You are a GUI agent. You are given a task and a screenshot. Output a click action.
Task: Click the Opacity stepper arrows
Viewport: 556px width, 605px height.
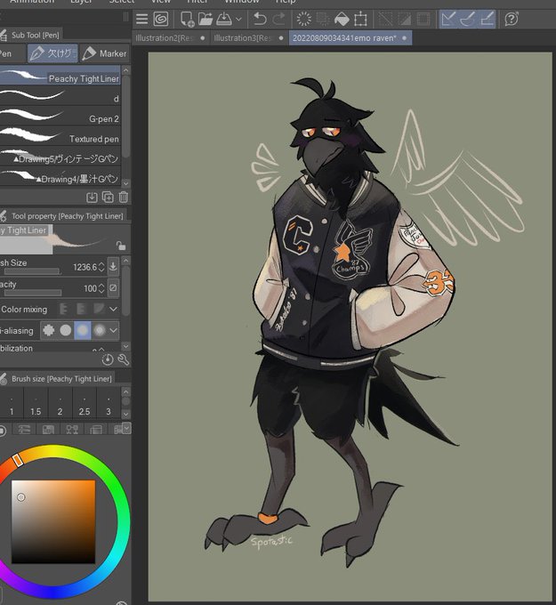[x=101, y=288]
